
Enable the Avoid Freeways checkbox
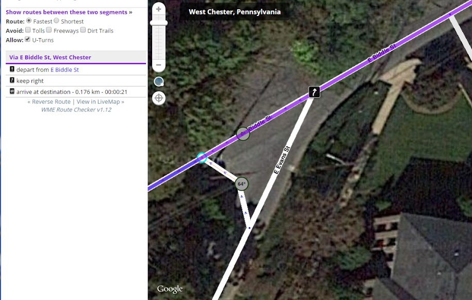click(49, 30)
